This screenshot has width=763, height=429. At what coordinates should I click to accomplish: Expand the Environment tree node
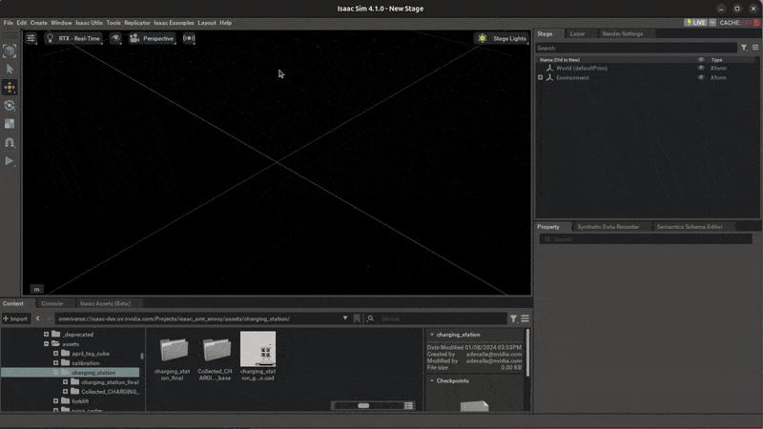(541, 78)
